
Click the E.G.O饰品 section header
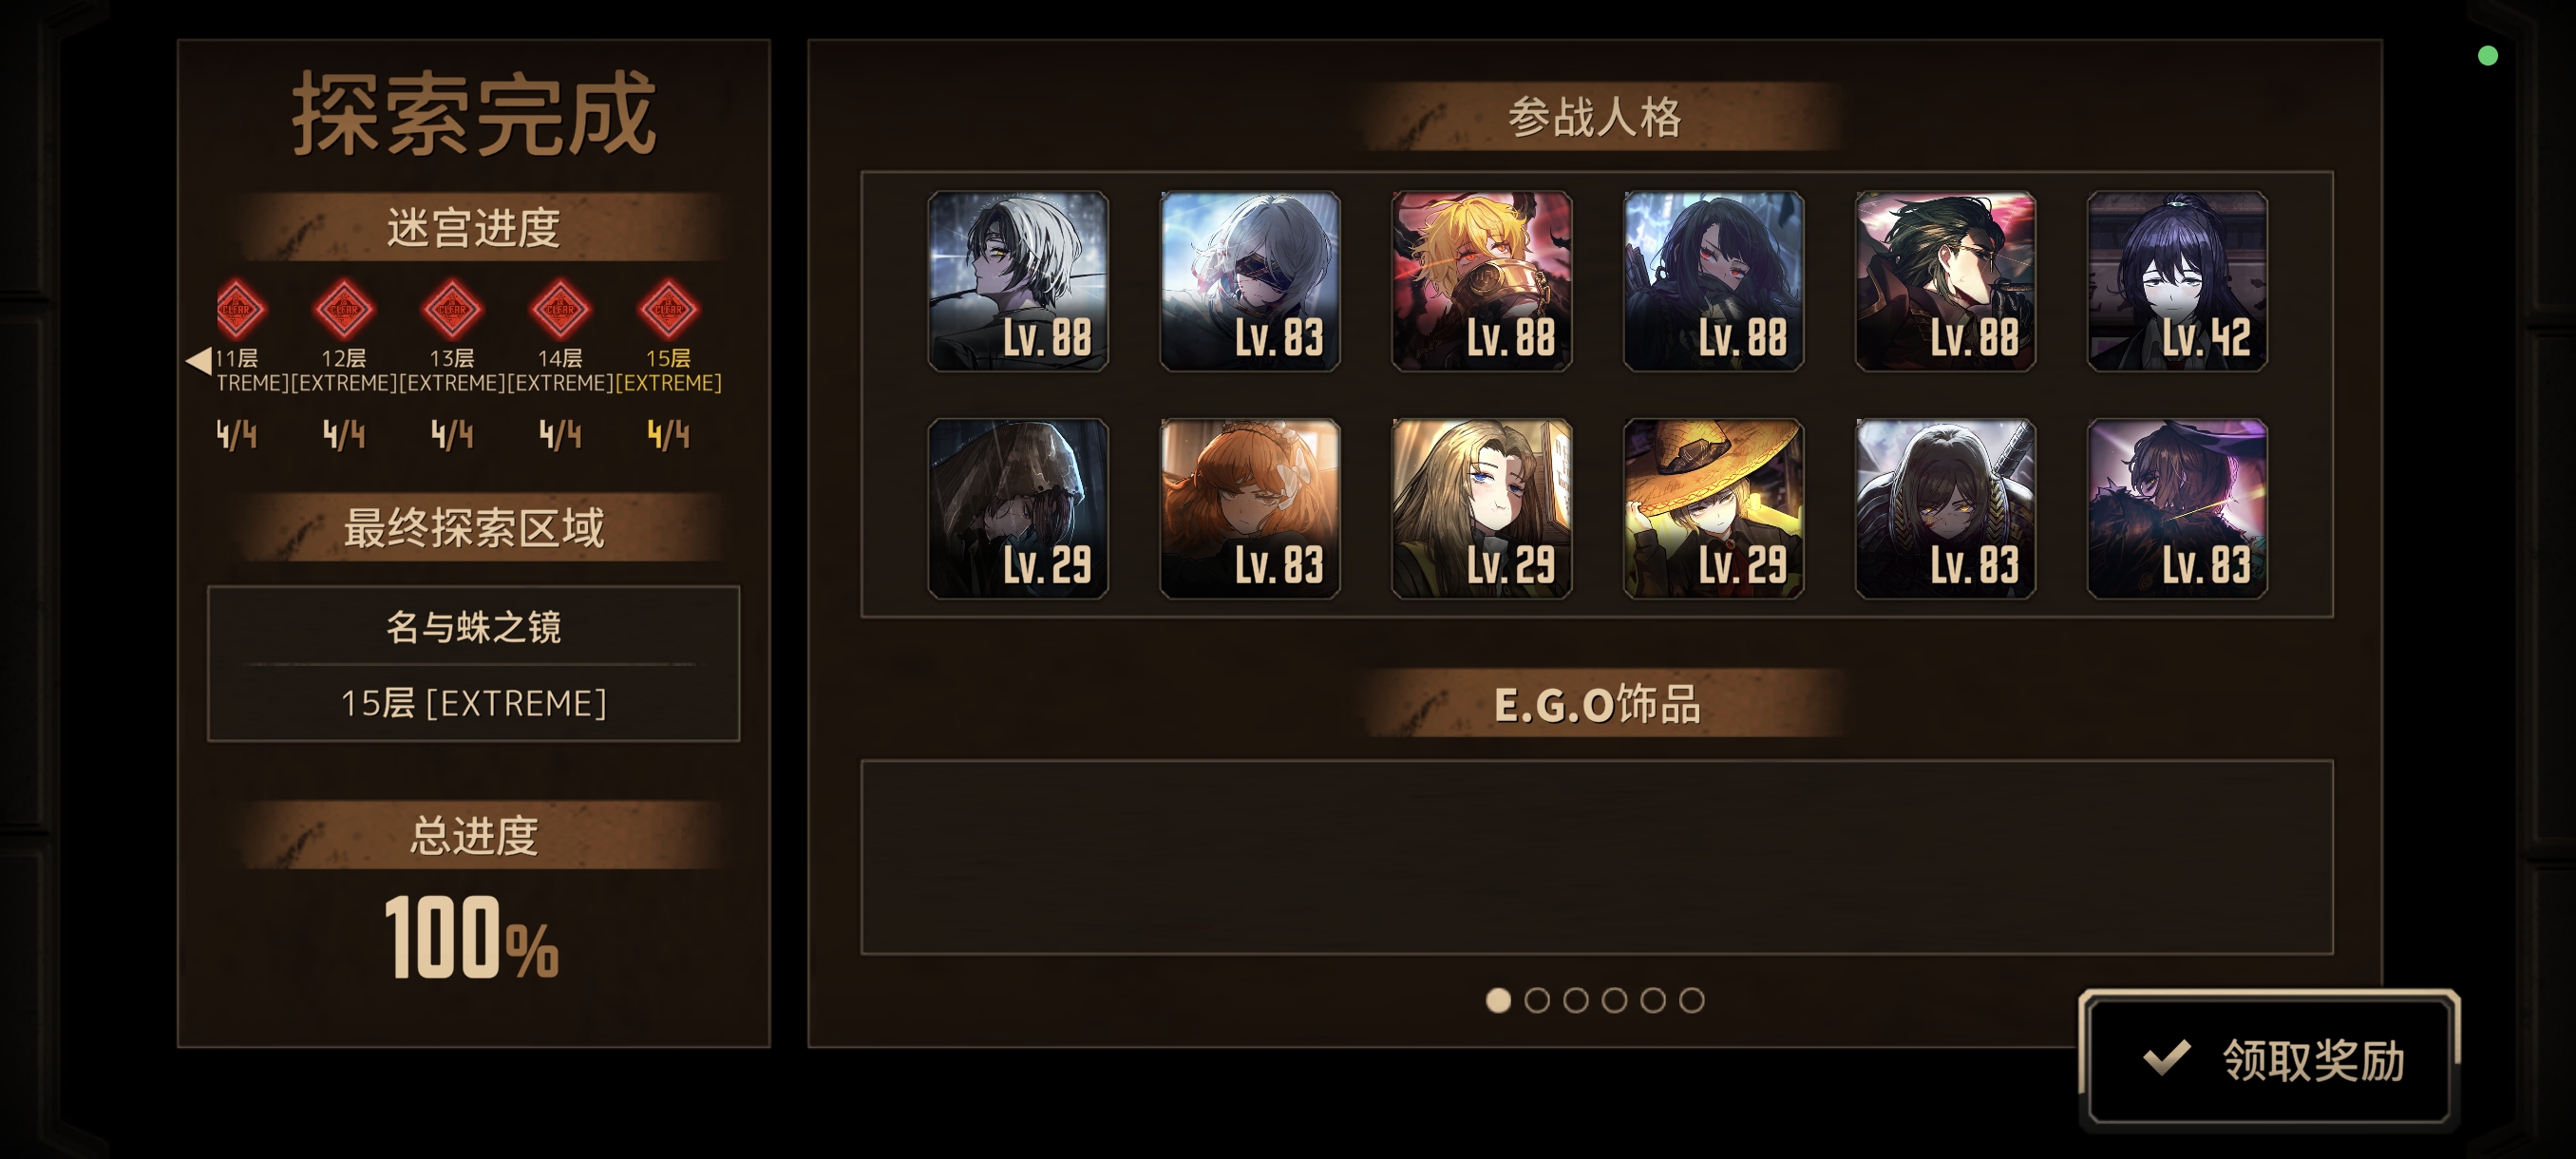(1595, 704)
